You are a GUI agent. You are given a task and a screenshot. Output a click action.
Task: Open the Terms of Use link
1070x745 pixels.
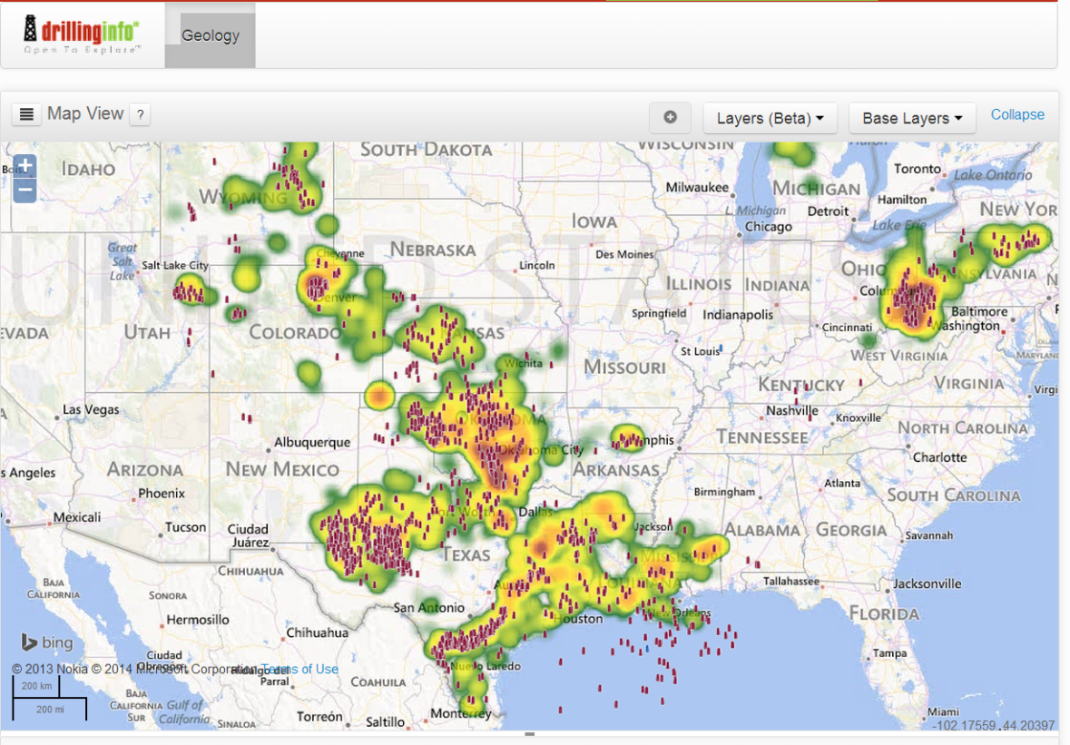click(x=300, y=670)
